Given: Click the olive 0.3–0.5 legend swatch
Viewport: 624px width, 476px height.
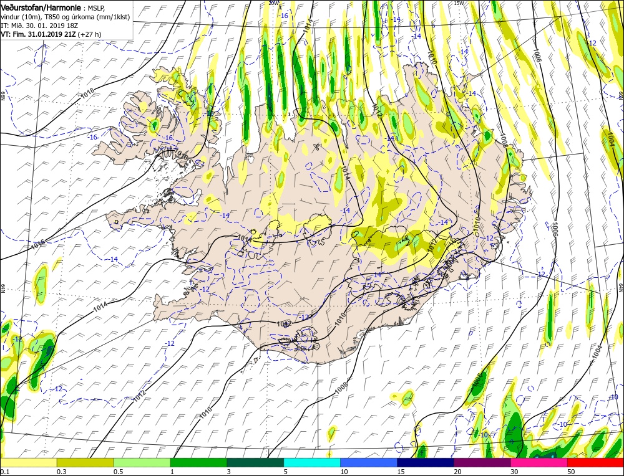Looking at the screenshot, I should (85, 462).
